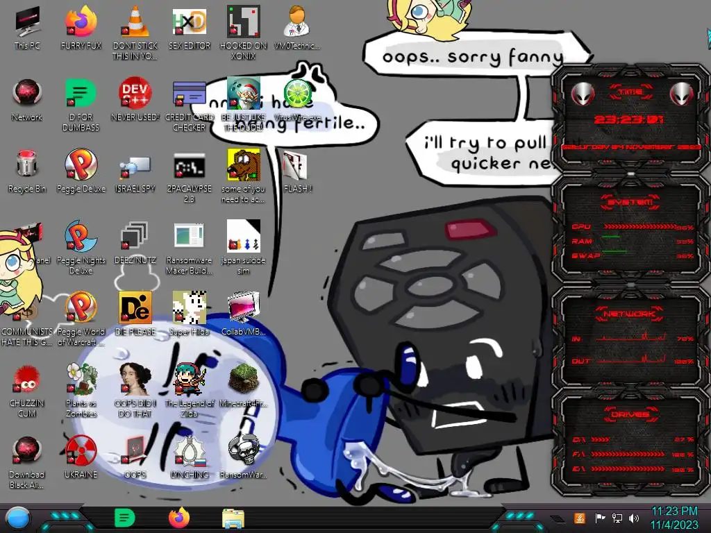Click the NETWORK widget header label
The image size is (711, 533).
click(x=629, y=313)
